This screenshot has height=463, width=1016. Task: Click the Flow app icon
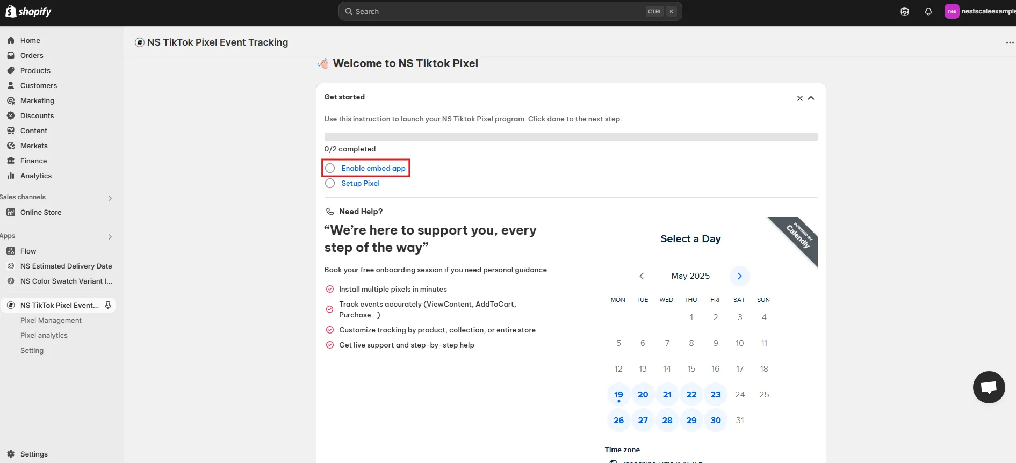[x=11, y=251]
